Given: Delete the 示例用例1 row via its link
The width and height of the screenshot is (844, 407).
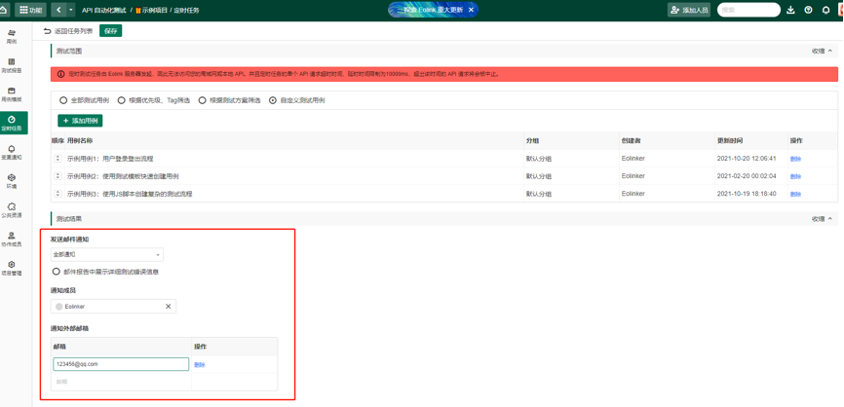Looking at the screenshot, I should (x=795, y=159).
